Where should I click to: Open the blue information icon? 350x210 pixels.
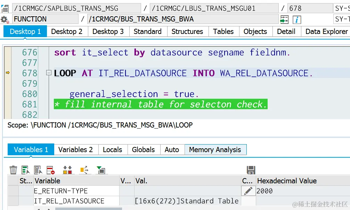[297, 20]
